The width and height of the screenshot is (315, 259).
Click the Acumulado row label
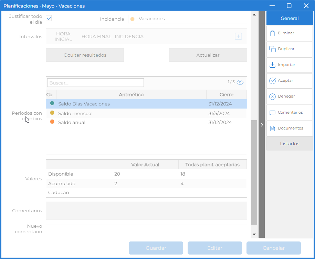pyautogui.click(x=62, y=184)
